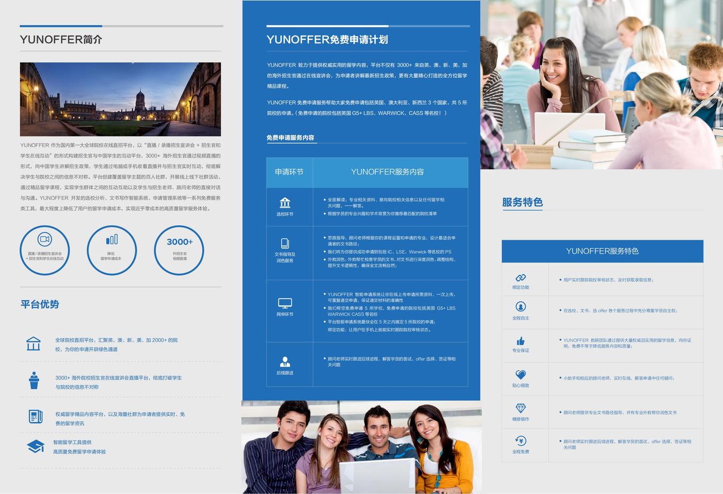Click the intro paragraph starting YUNOFFER 作为国内第一大
Image resolution: width=723 pixels, height=494 pixels.
coord(121,177)
